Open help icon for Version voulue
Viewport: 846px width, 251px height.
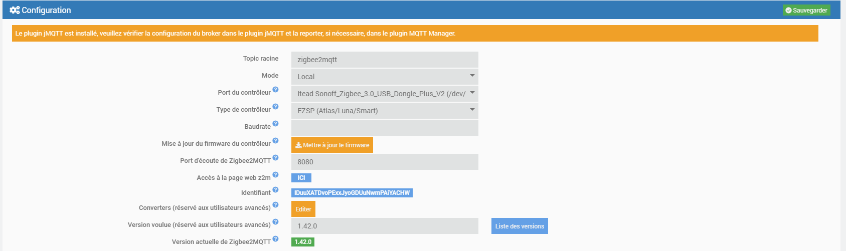tap(275, 222)
